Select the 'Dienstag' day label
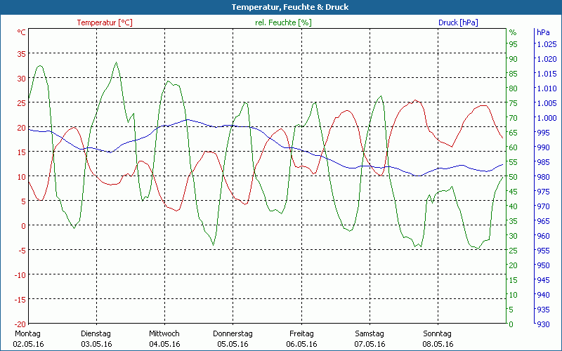 click(96, 334)
